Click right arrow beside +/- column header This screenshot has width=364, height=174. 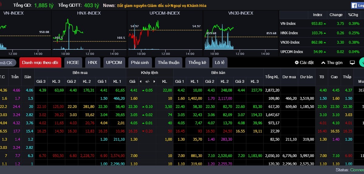[x=154, y=82]
